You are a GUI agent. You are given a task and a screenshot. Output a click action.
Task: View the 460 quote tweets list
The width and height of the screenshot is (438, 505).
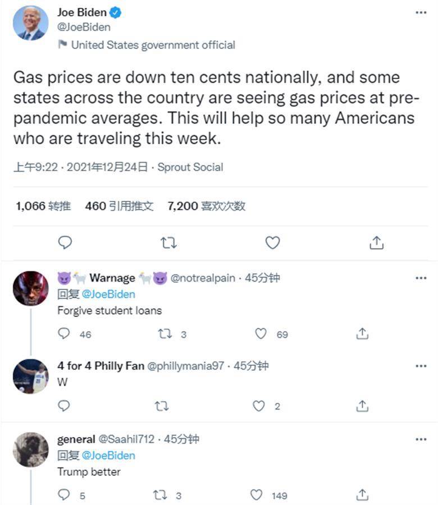click(x=119, y=206)
